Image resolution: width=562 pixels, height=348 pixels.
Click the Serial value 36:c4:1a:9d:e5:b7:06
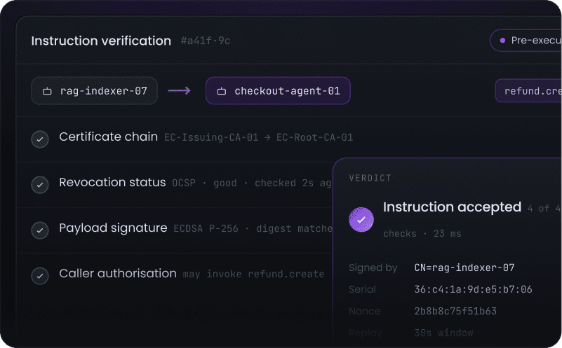(x=473, y=289)
